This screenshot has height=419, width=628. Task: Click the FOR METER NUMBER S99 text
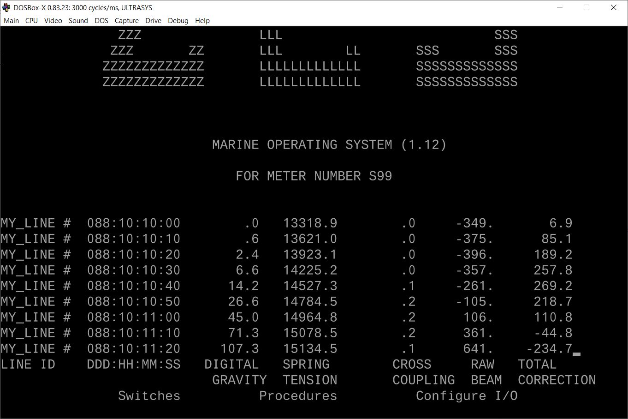tap(314, 176)
